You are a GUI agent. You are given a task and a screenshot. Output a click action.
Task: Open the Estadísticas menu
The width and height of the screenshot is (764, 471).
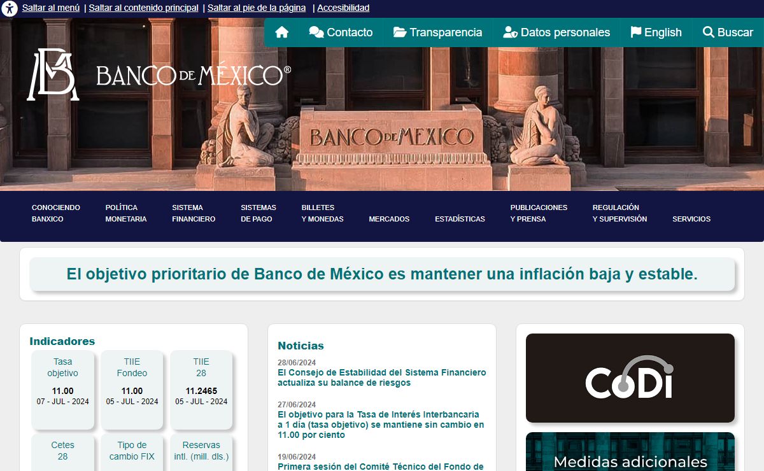460,219
